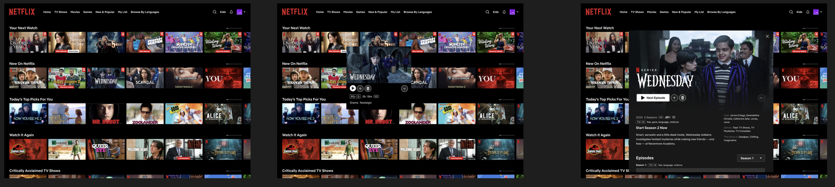Image resolution: width=835 pixels, height=187 pixels.
Task: Open search on the right Netflix screen
Action: [791, 12]
